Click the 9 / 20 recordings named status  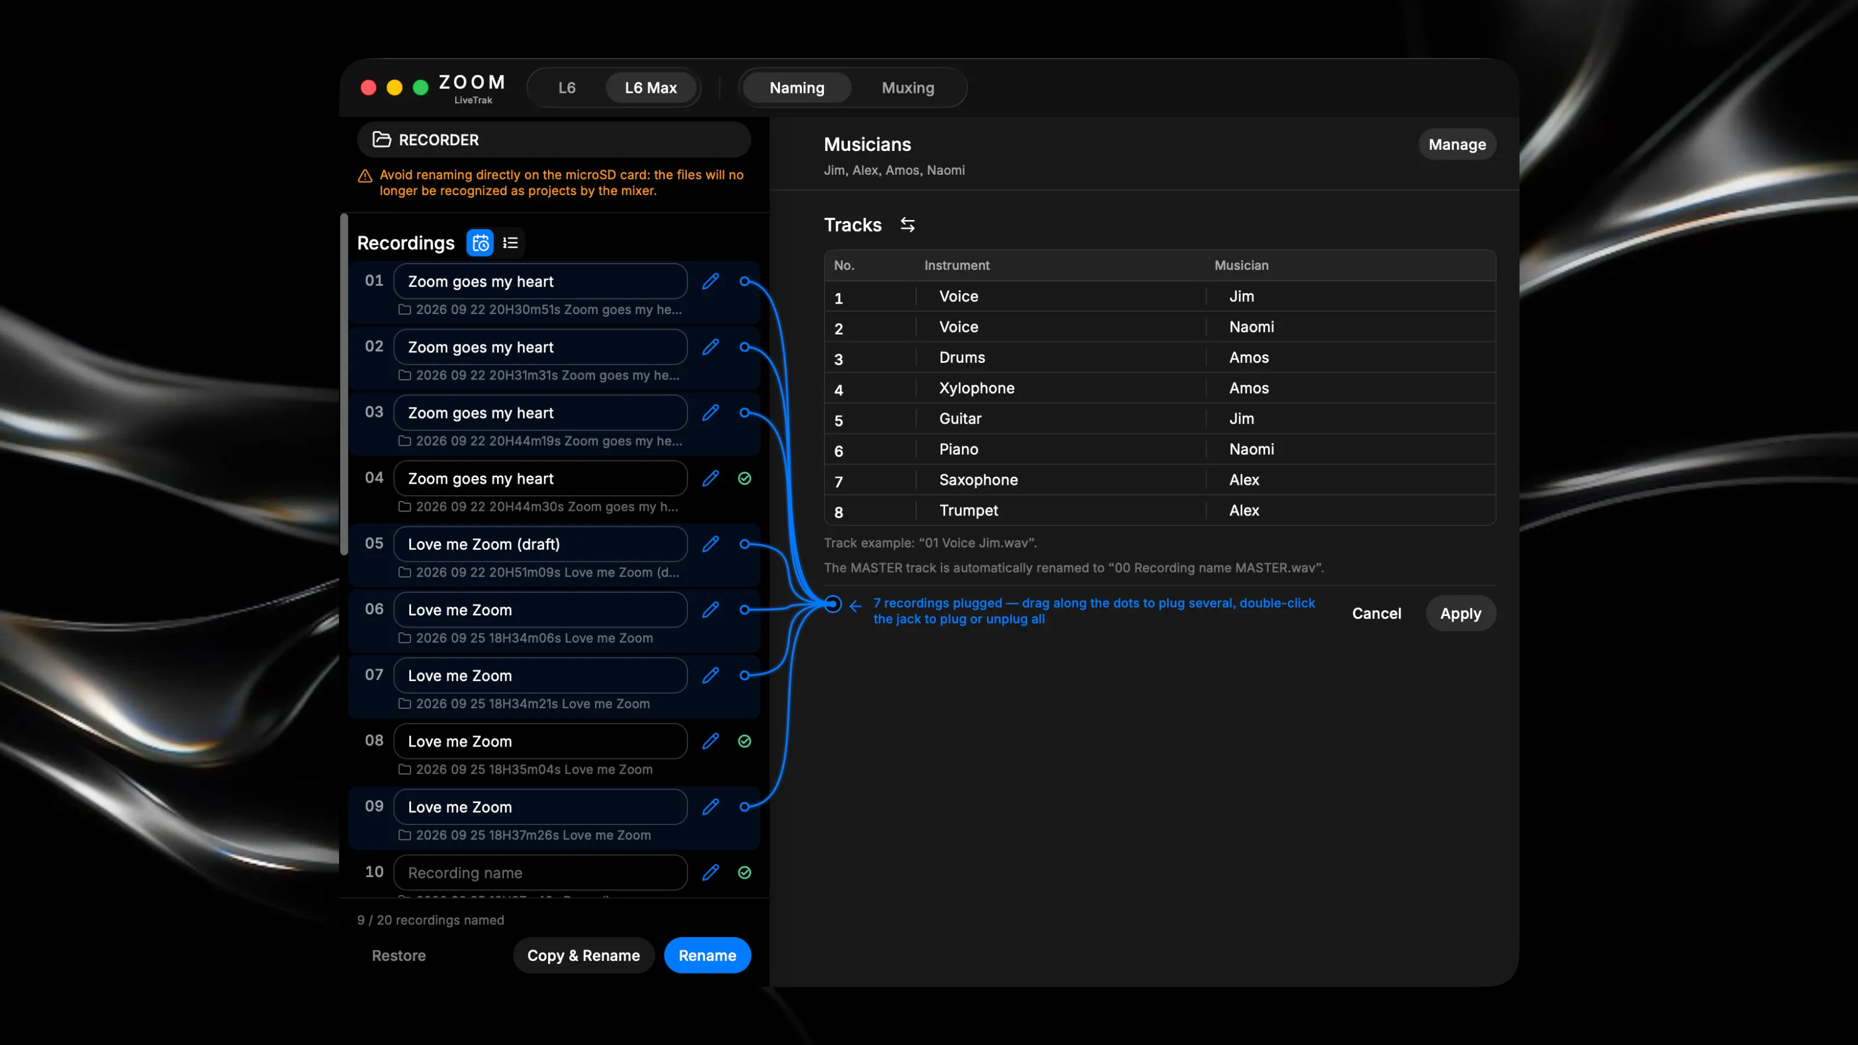click(431, 920)
